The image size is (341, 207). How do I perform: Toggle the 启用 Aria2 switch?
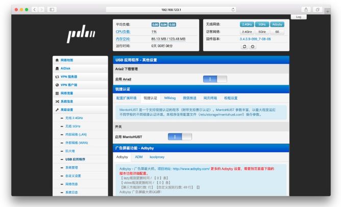[215, 79]
